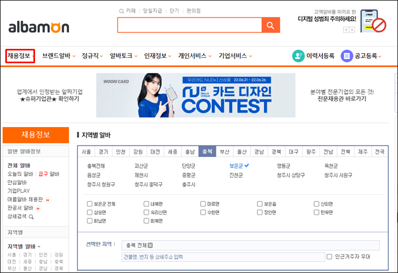The width and height of the screenshot is (398, 273).
Task: Click the 공고등록 document icon
Action: coord(347,56)
